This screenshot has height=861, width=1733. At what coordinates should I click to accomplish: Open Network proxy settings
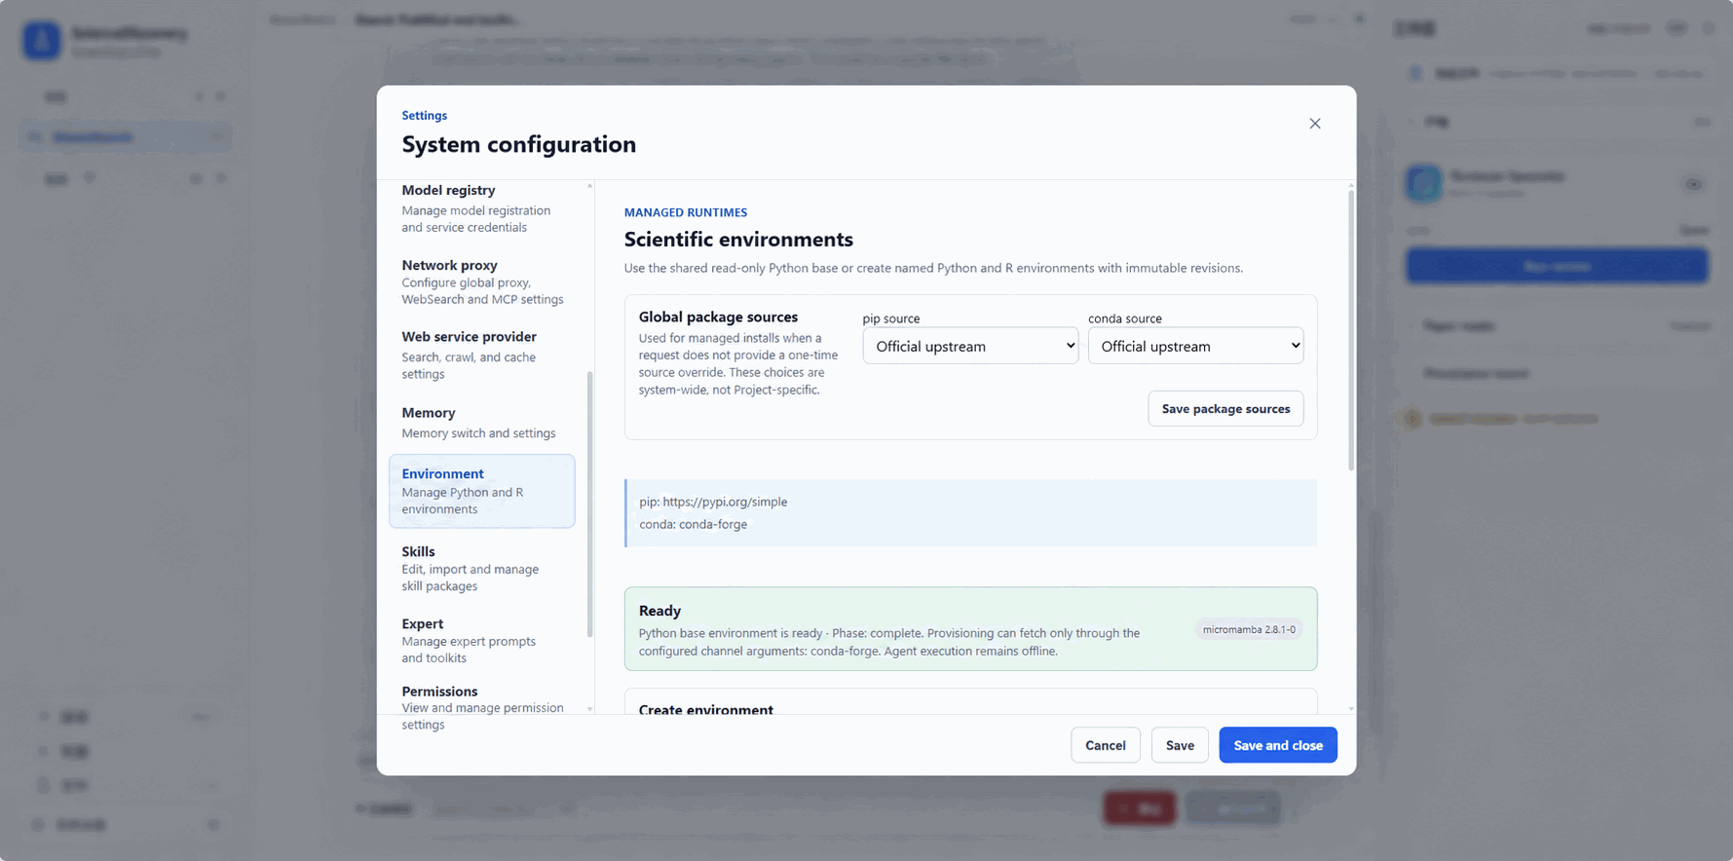coord(481,281)
